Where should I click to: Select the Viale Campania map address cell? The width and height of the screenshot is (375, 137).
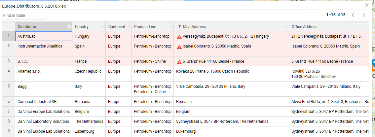tap(231, 89)
